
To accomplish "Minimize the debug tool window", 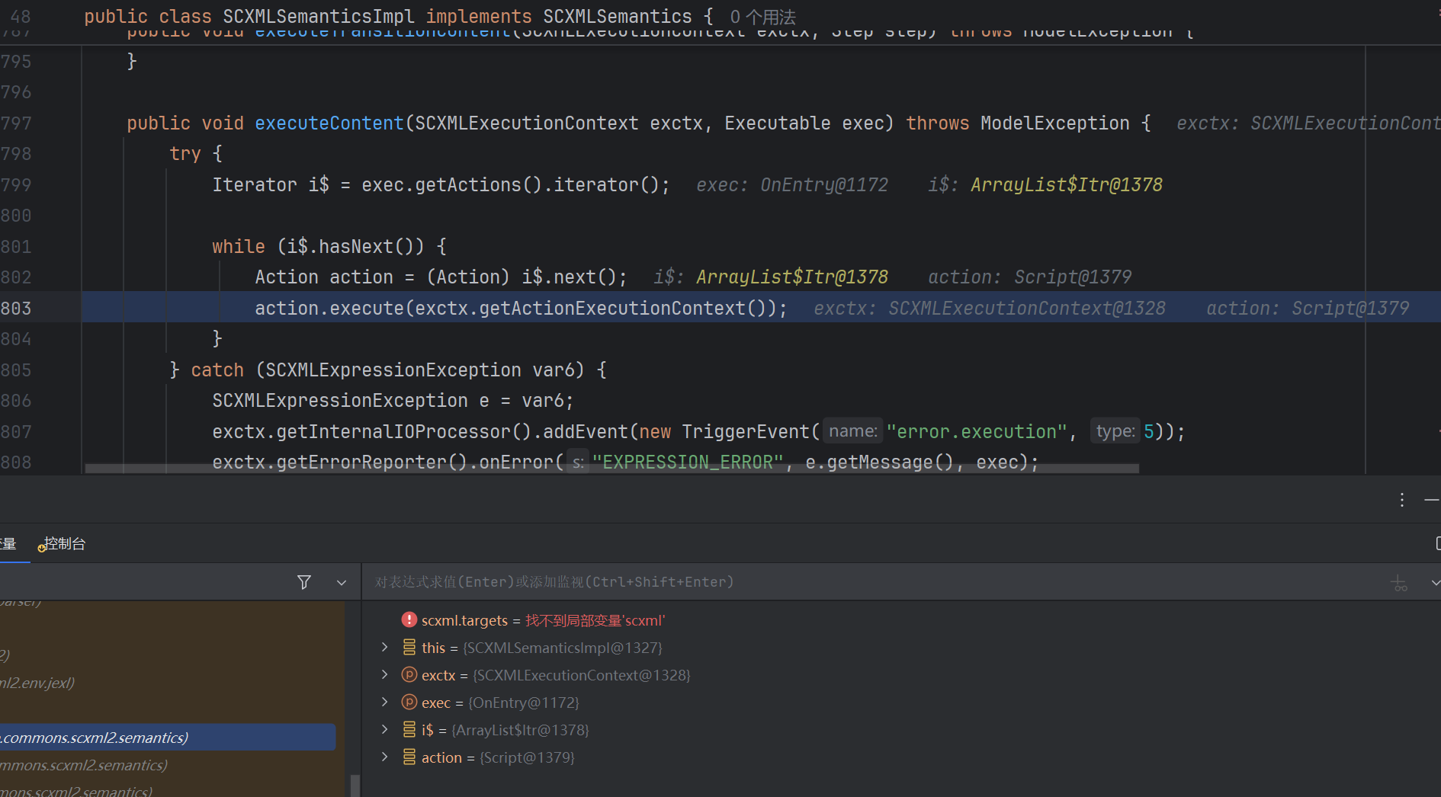I will [x=1431, y=500].
